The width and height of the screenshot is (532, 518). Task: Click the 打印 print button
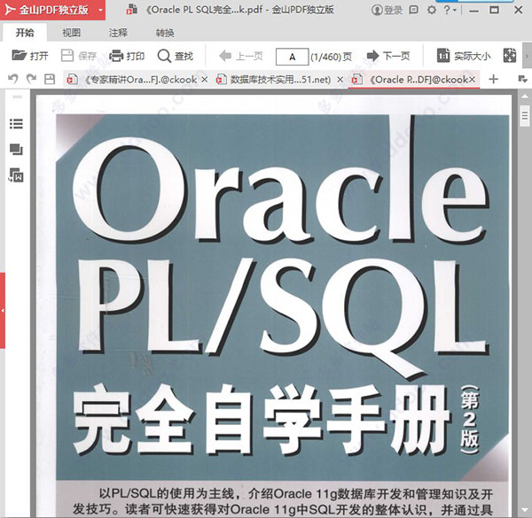[x=127, y=56]
